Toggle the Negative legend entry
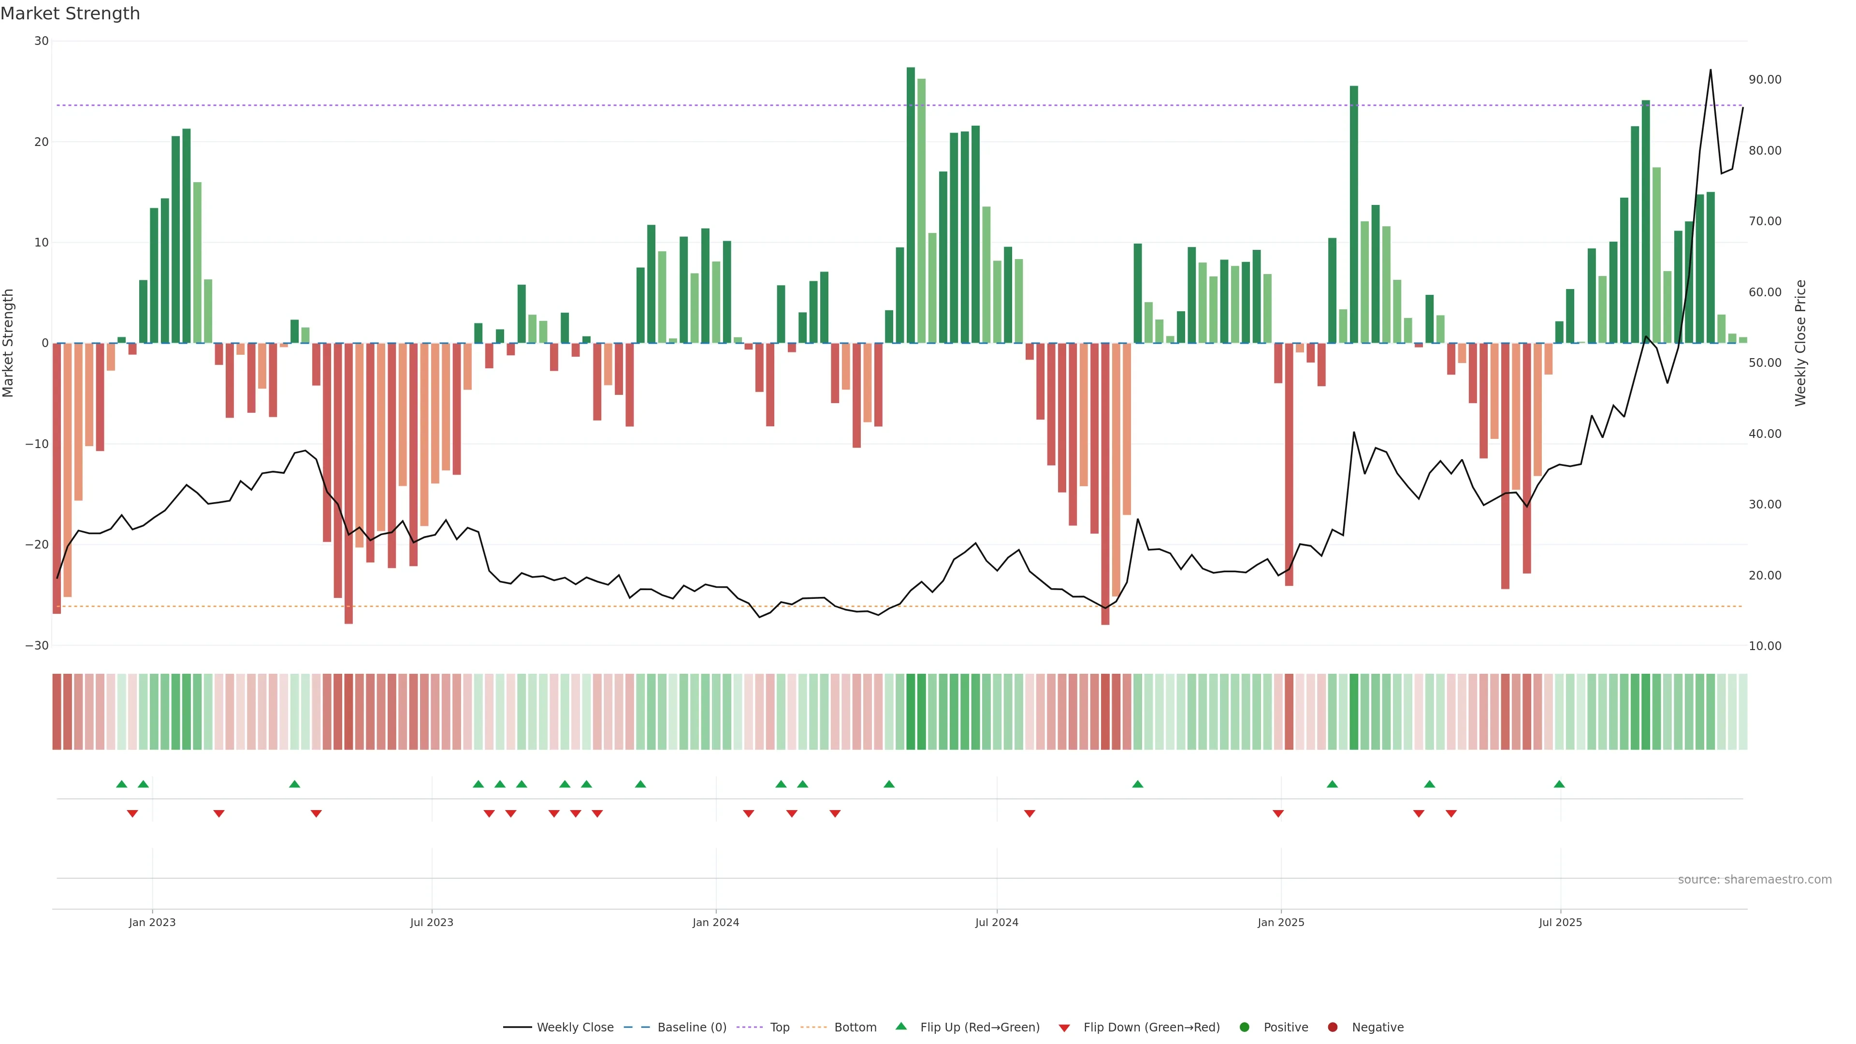The image size is (1856, 1044). click(x=1377, y=1028)
